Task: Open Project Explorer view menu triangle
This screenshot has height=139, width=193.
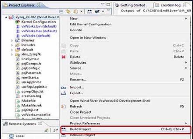Action: (108, 11)
